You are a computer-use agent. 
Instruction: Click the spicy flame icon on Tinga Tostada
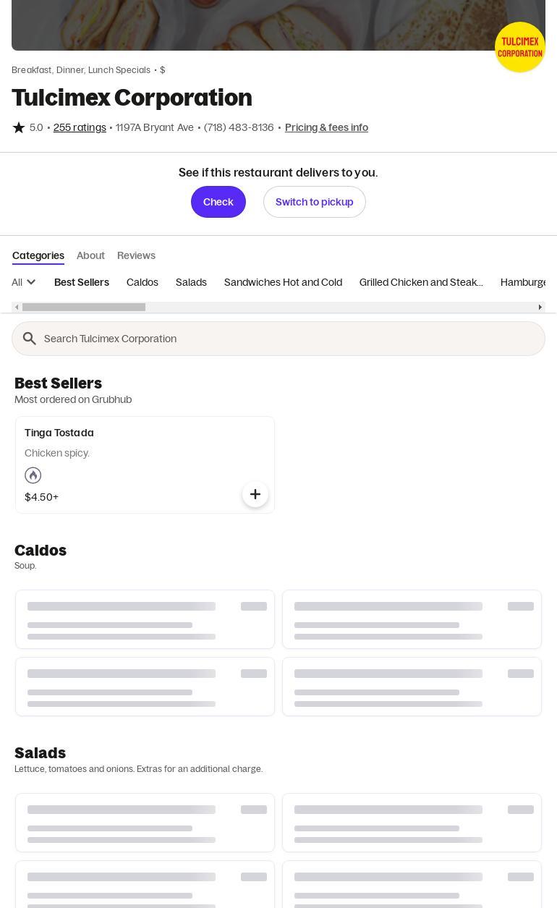33,475
